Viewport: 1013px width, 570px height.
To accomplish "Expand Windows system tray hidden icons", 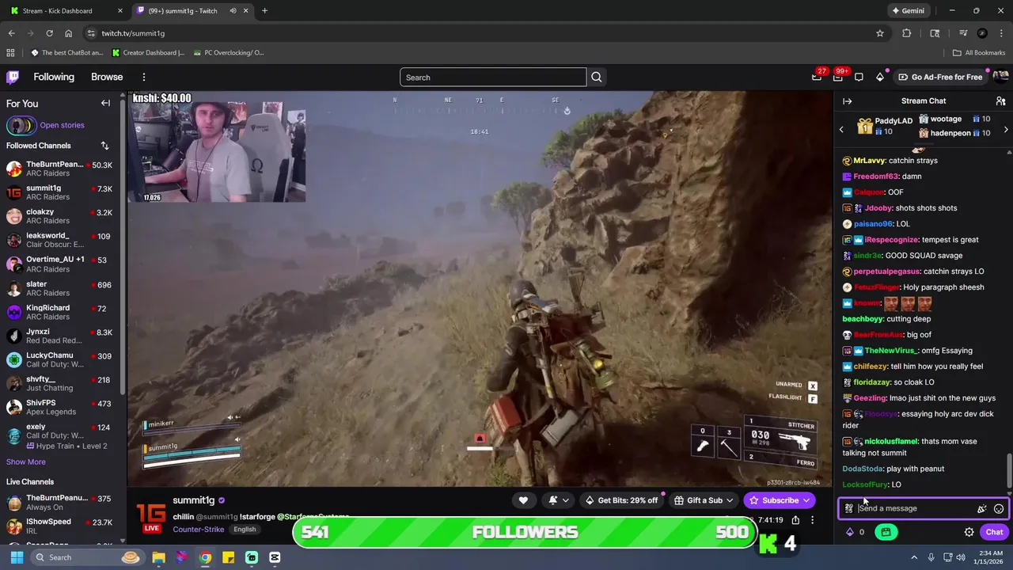I will click(913, 557).
